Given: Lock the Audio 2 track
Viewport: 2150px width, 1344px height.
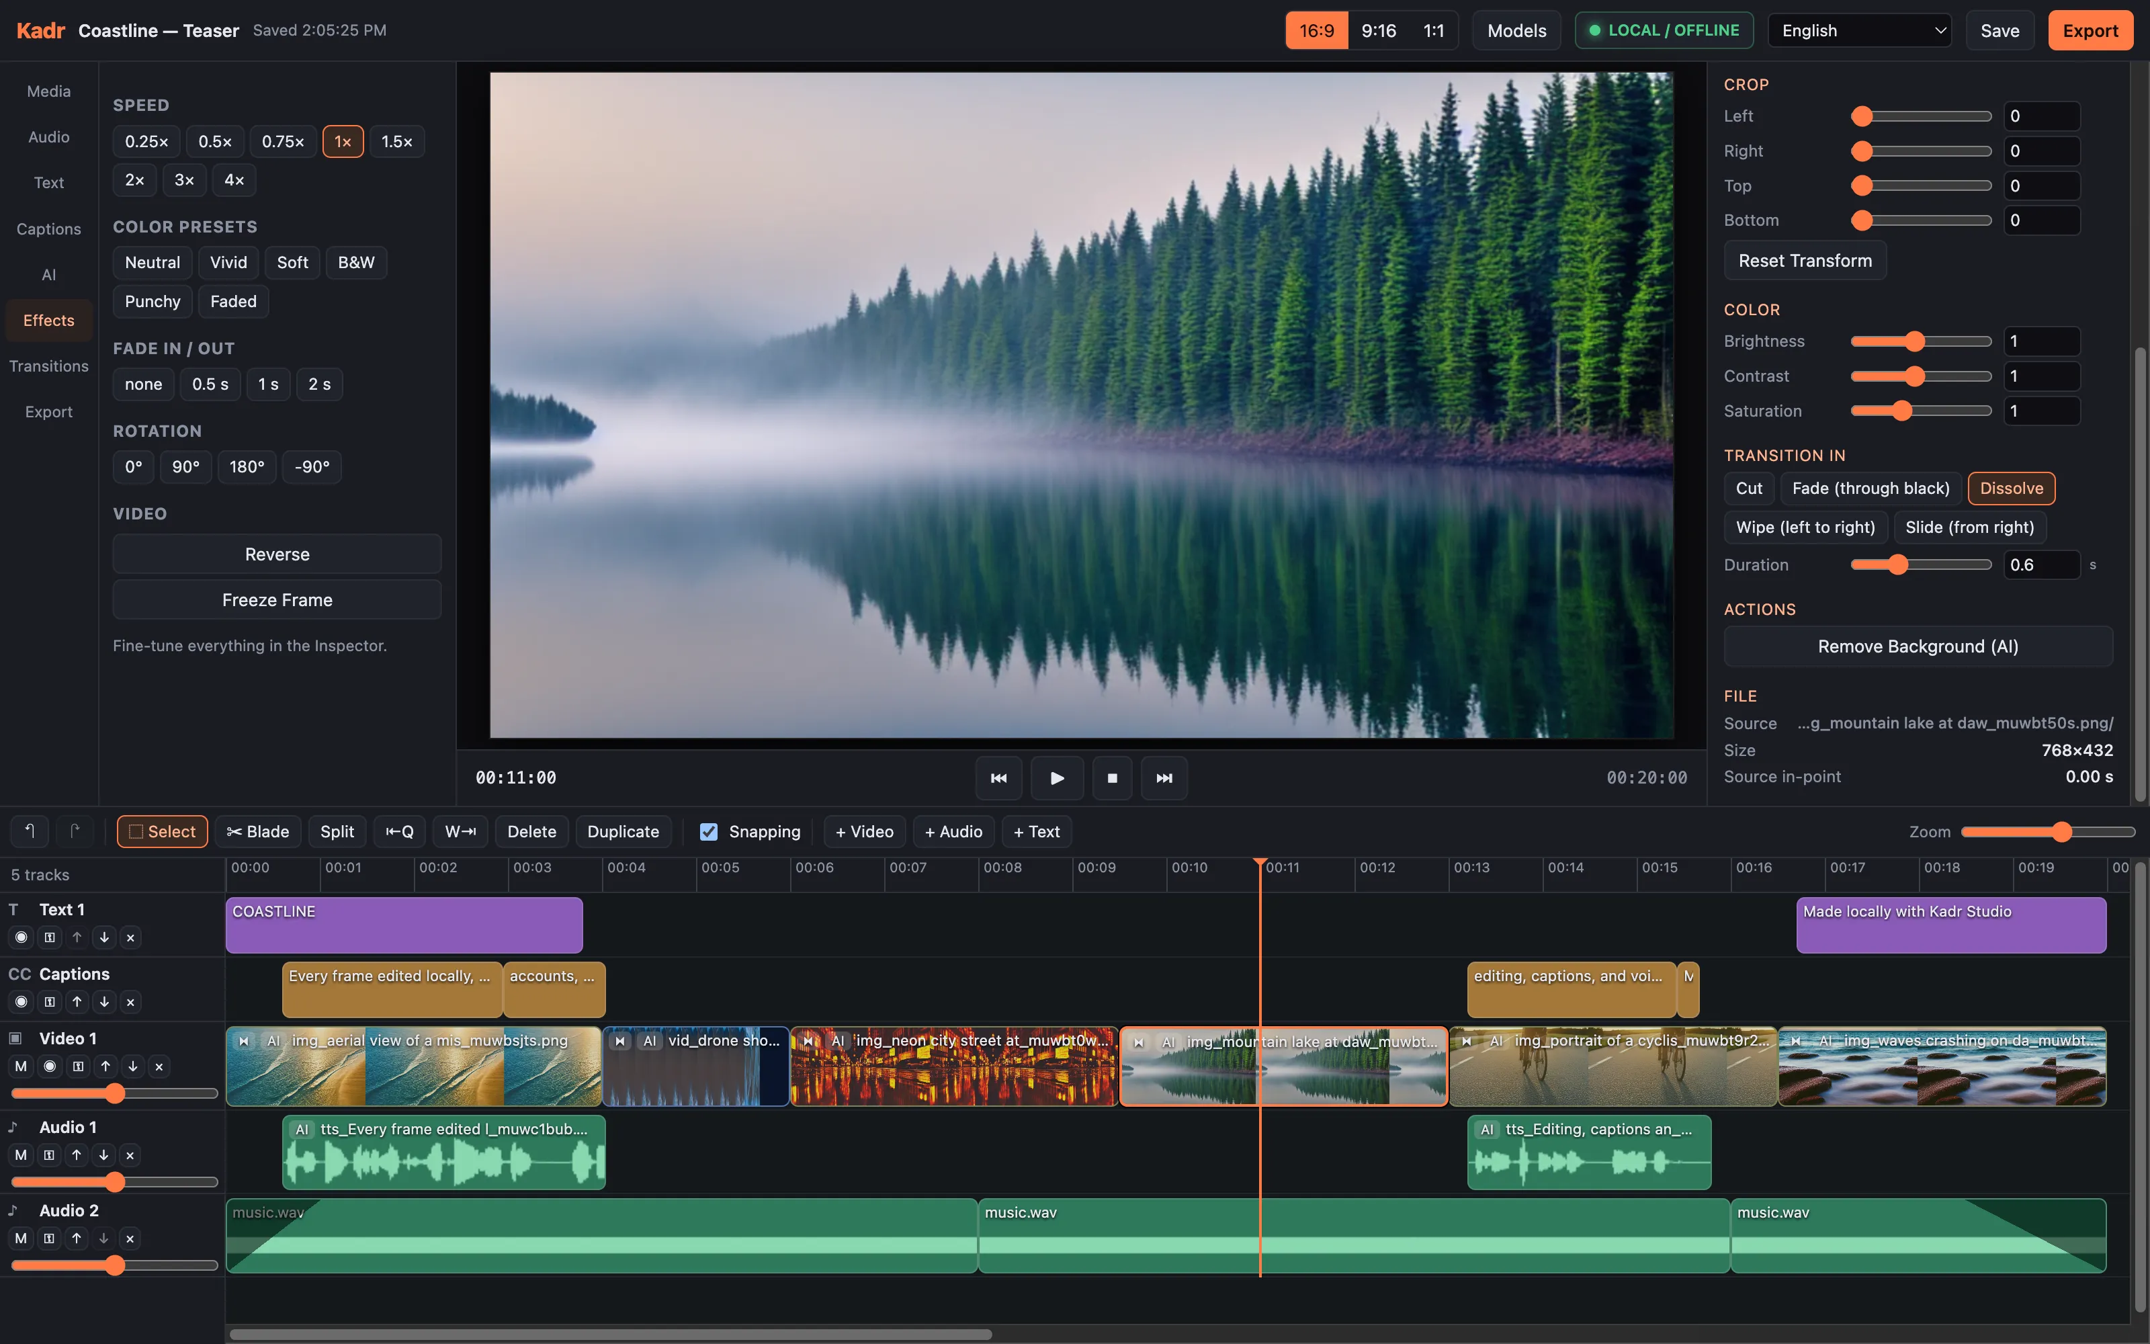Looking at the screenshot, I should pos(49,1238).
